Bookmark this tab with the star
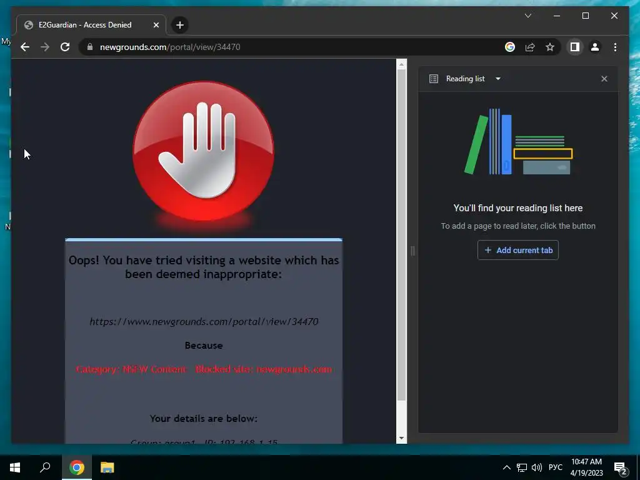The width and height of the screenshot is (640, 480). (x=550, y=47)
